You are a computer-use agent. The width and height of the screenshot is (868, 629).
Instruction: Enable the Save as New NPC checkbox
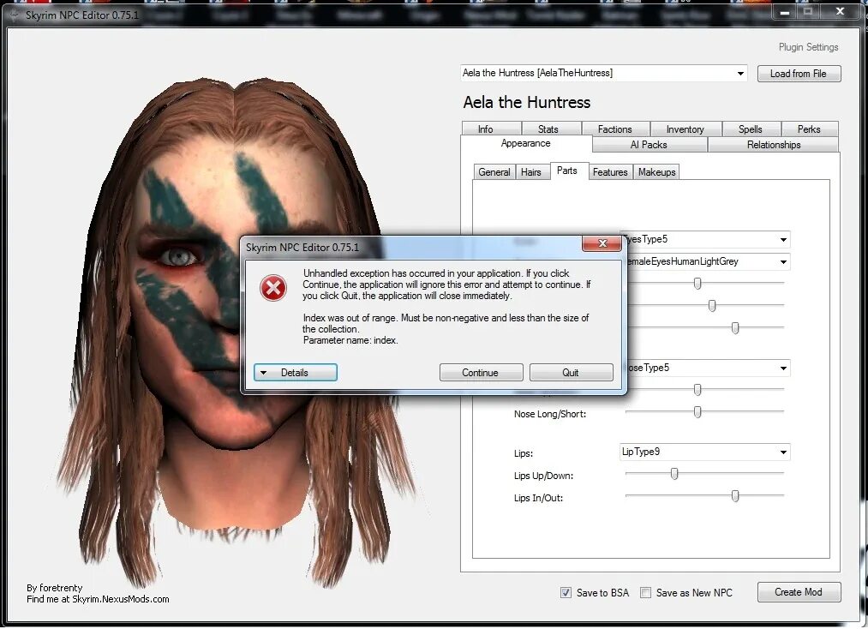pos(645,592)
